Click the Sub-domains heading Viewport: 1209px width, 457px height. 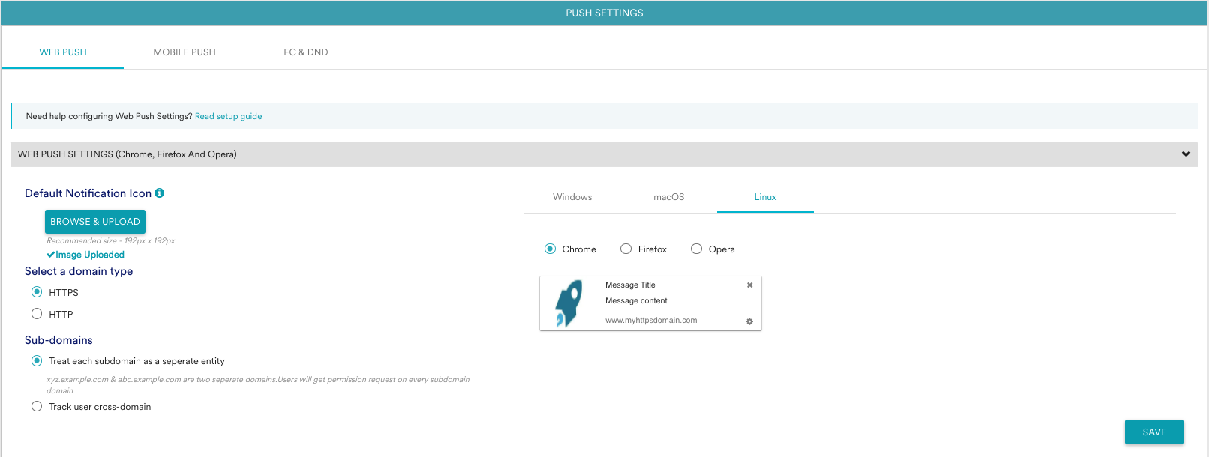pos(58,340)
